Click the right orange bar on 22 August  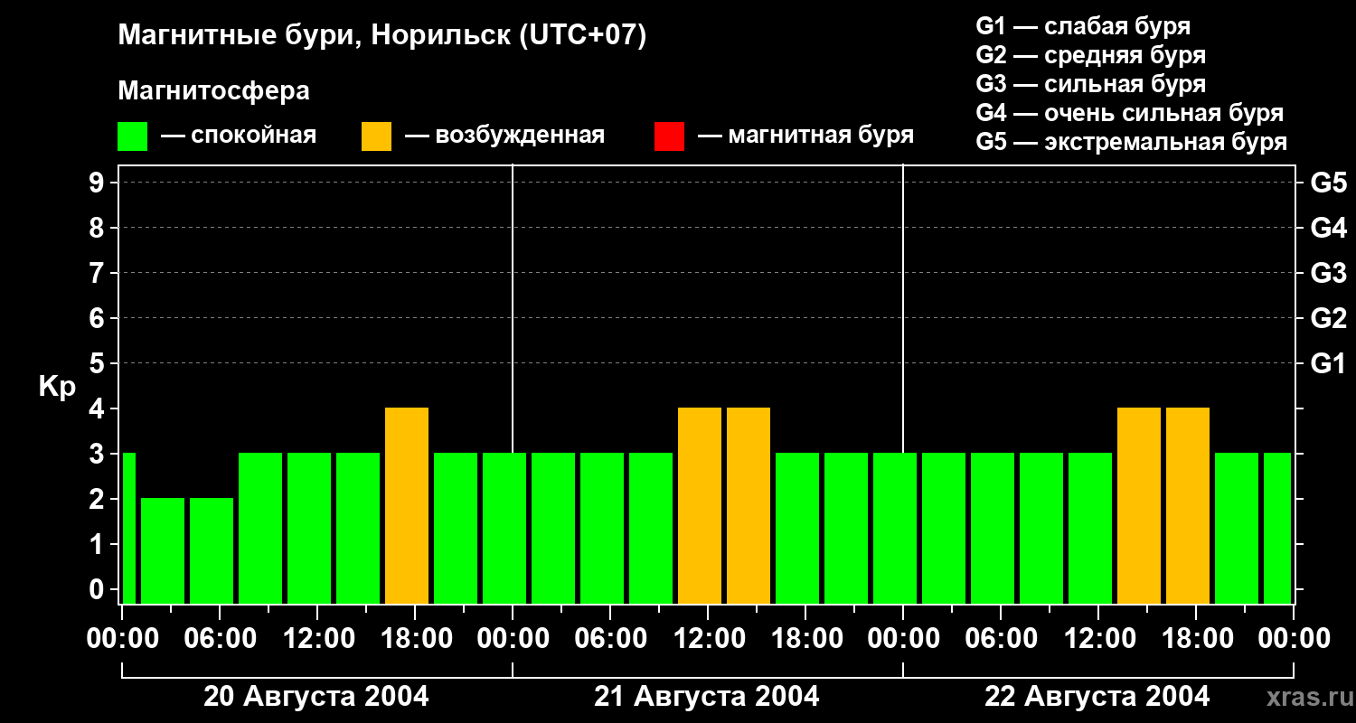click(1188, 505)
